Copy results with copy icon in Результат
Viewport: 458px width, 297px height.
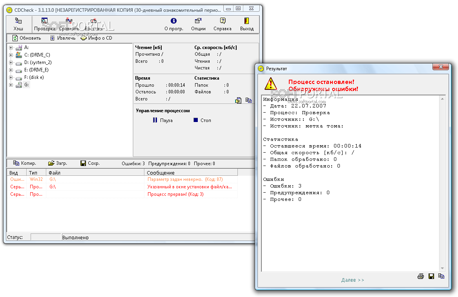441,276
